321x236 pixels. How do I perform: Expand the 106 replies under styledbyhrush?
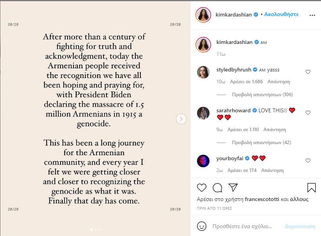[x=263, y=95]
